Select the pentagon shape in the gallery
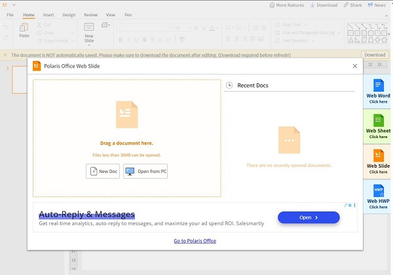 coord(384,40)
